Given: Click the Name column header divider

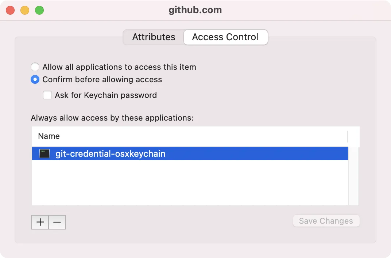Looking at the screenshot, I should 348,136.
